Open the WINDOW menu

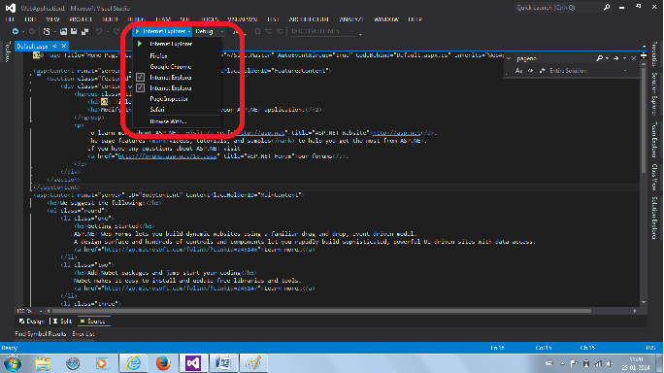386,19
